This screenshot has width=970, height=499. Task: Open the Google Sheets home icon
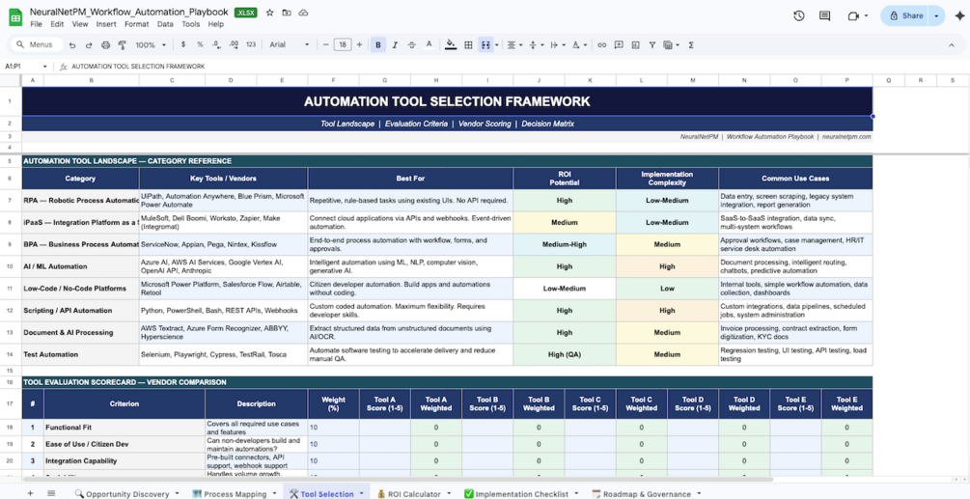tap(15, 18)
